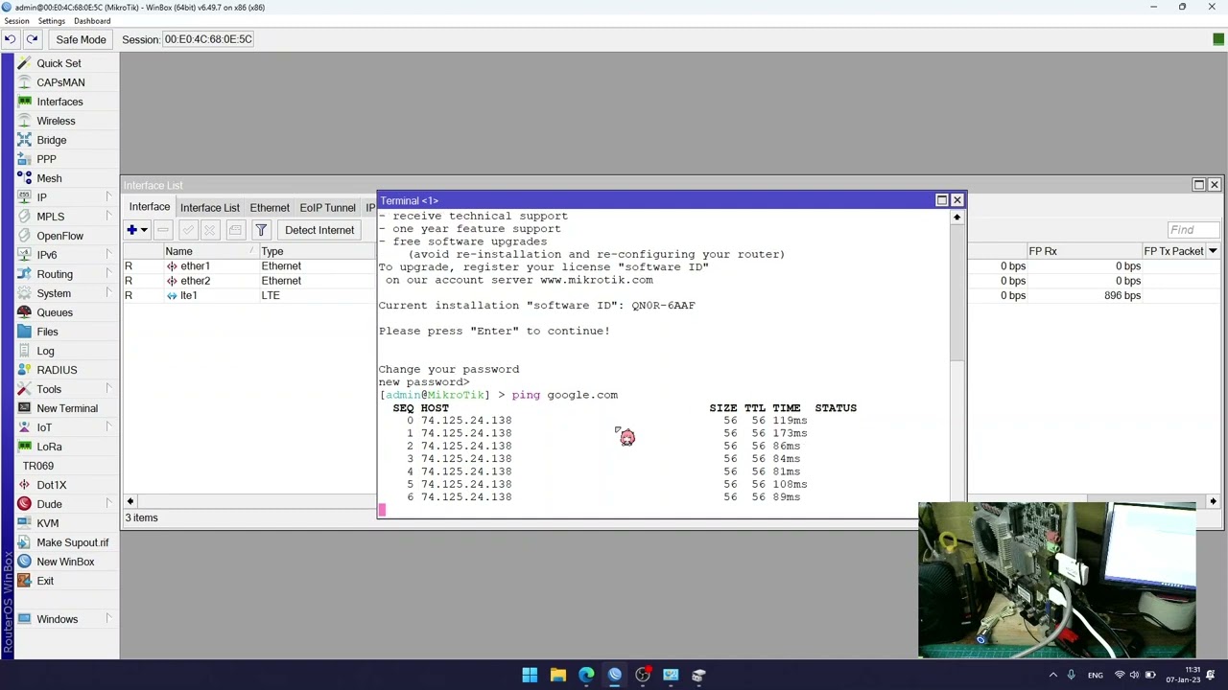Open Quick Set from the sidebar
Viewport: 1228px width, 690px height.
point(59,63)
